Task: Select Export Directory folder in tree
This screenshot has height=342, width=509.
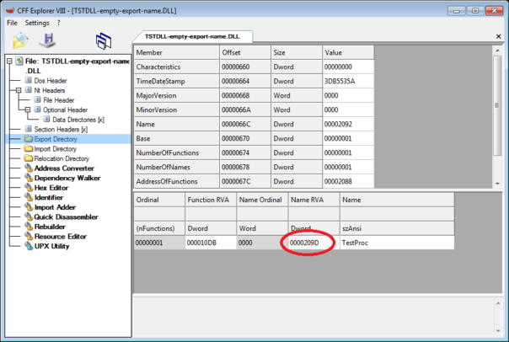Action: point(56,139)
